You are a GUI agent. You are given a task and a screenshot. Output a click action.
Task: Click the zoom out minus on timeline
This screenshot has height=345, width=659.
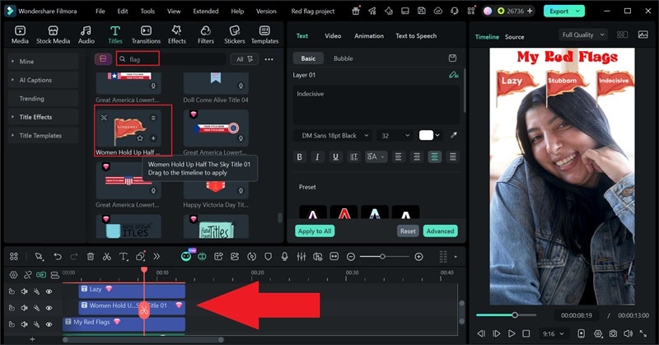click(x=351, y=257)
